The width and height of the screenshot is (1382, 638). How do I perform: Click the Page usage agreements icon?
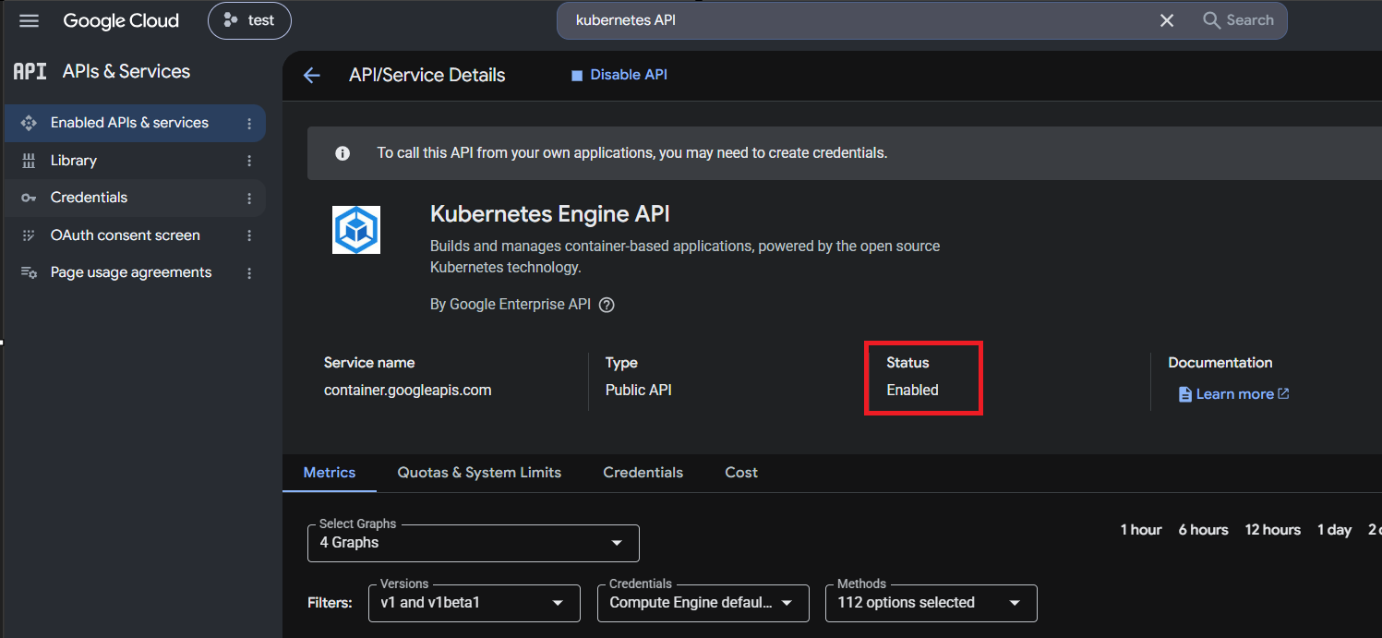coord(29,272)
